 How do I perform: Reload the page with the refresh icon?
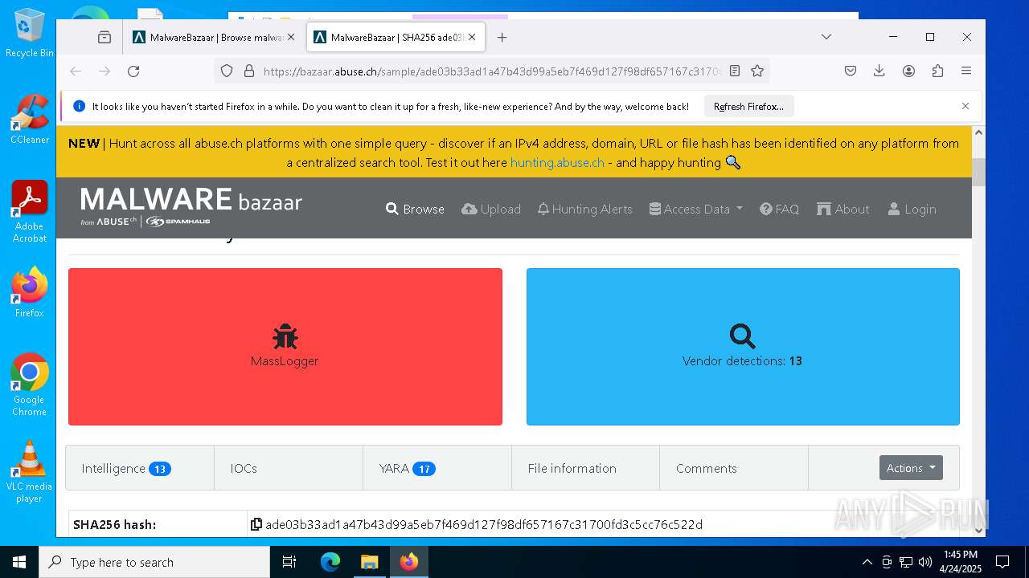point(133,71)
